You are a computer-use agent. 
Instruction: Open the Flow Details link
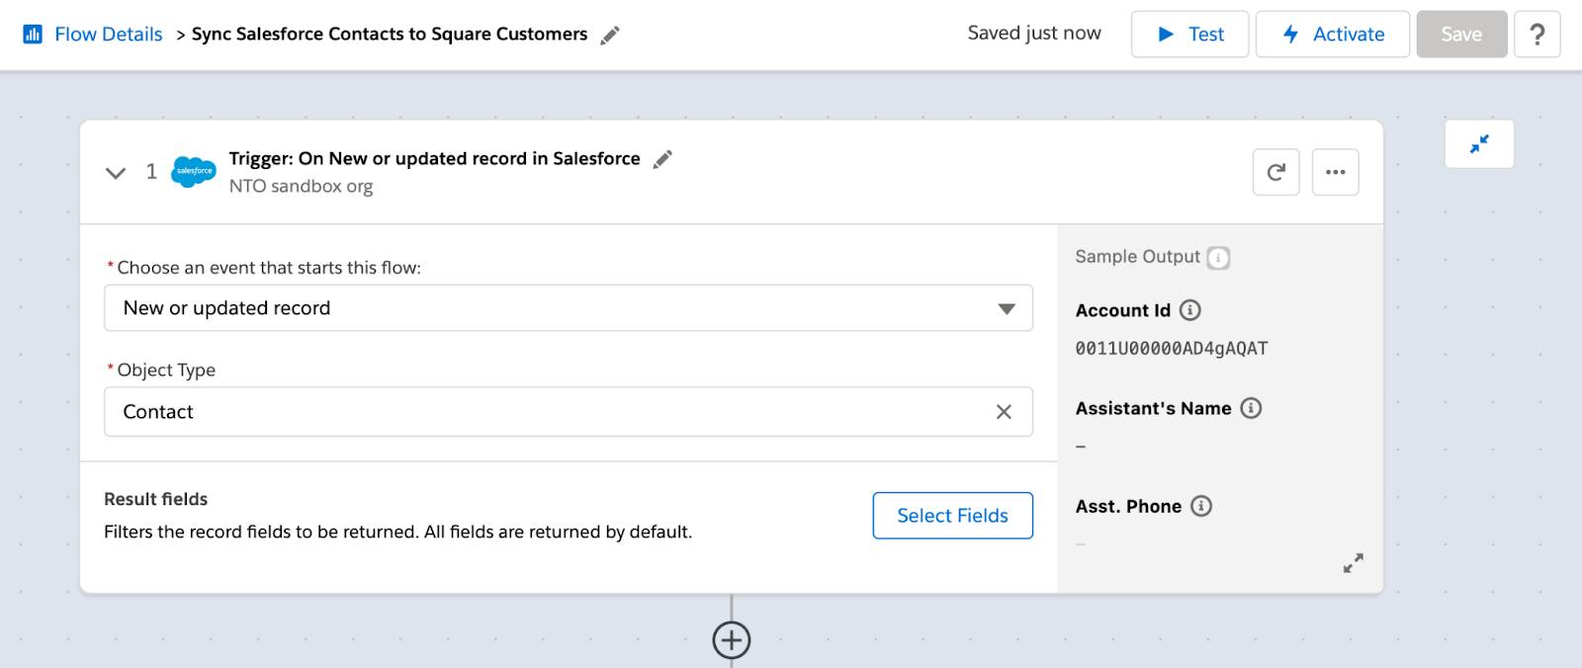[x=108, y=34]
